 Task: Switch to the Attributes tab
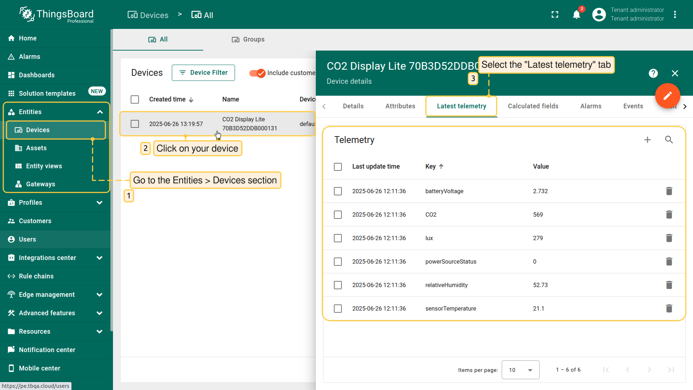(400, 106)
